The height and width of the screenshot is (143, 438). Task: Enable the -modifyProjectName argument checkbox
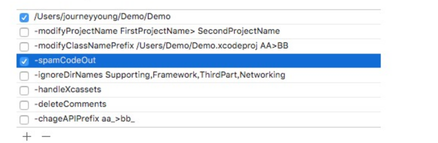[x=24, y=32]
